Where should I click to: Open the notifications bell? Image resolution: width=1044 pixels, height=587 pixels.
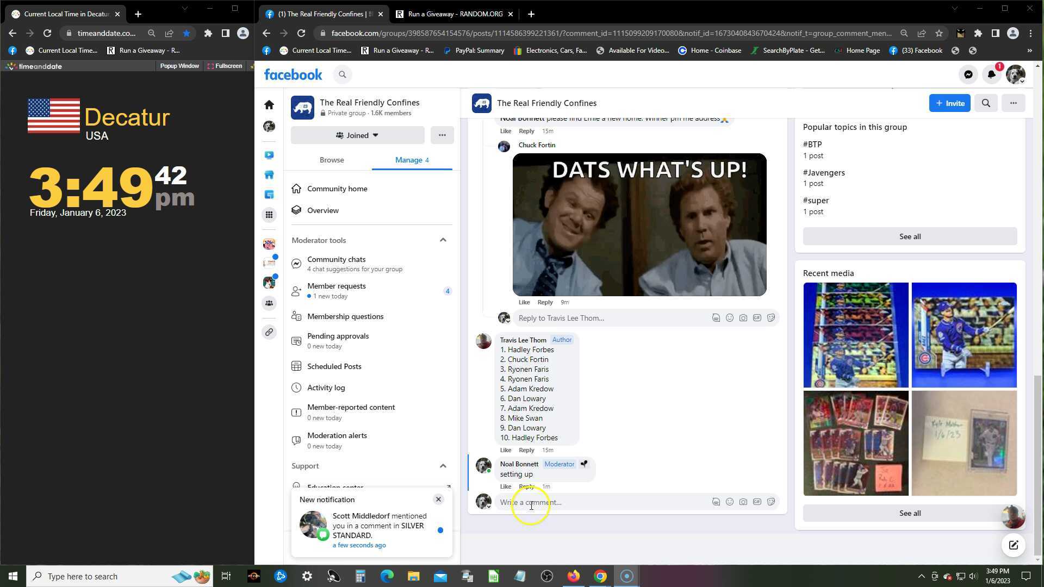[991, 75]
